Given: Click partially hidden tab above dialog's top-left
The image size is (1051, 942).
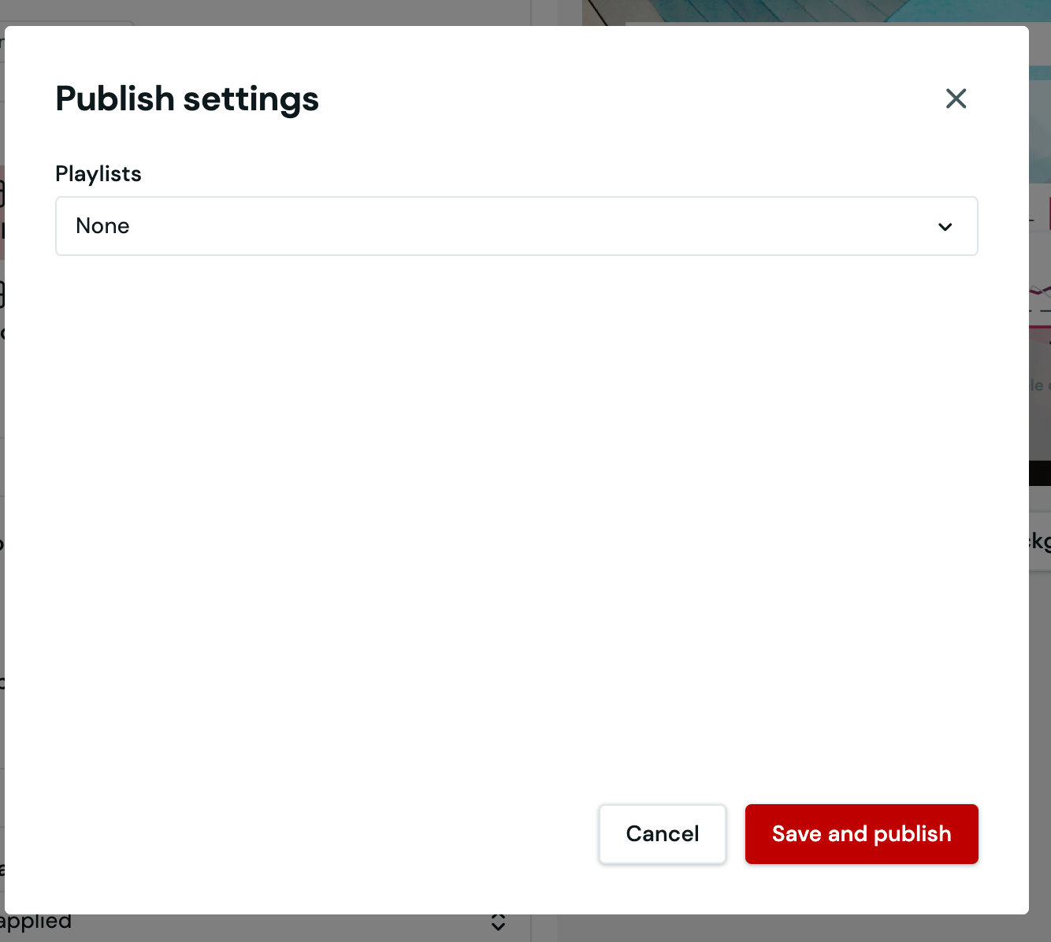Looking at the screenshot, I should 71,22.
